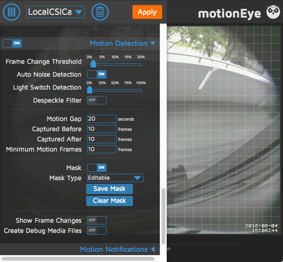Apply the changed settings
This screenshot has width=283, height=262.
[147, 12]
